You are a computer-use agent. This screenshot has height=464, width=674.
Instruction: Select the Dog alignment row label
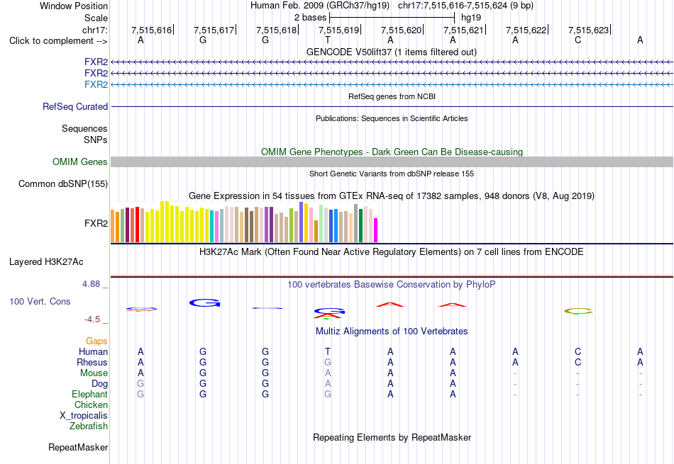click(99, 383)
